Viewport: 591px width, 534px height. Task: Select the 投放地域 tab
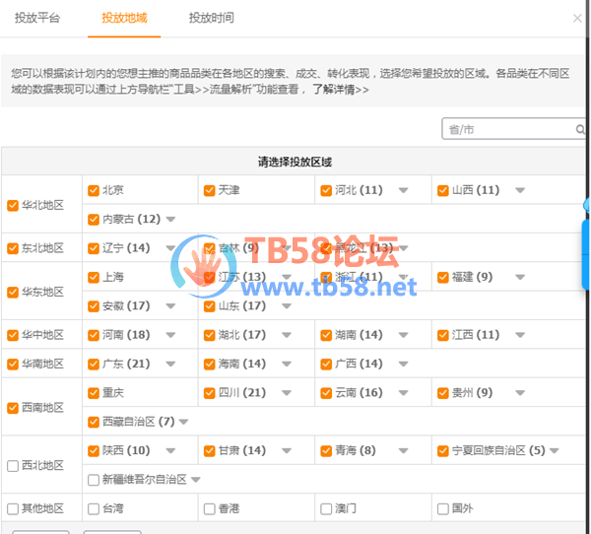pos(124,18)
